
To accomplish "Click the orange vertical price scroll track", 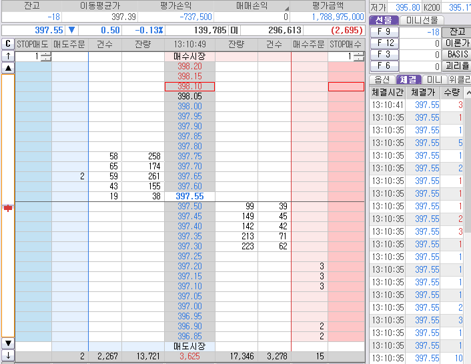I will pos(8,205).
